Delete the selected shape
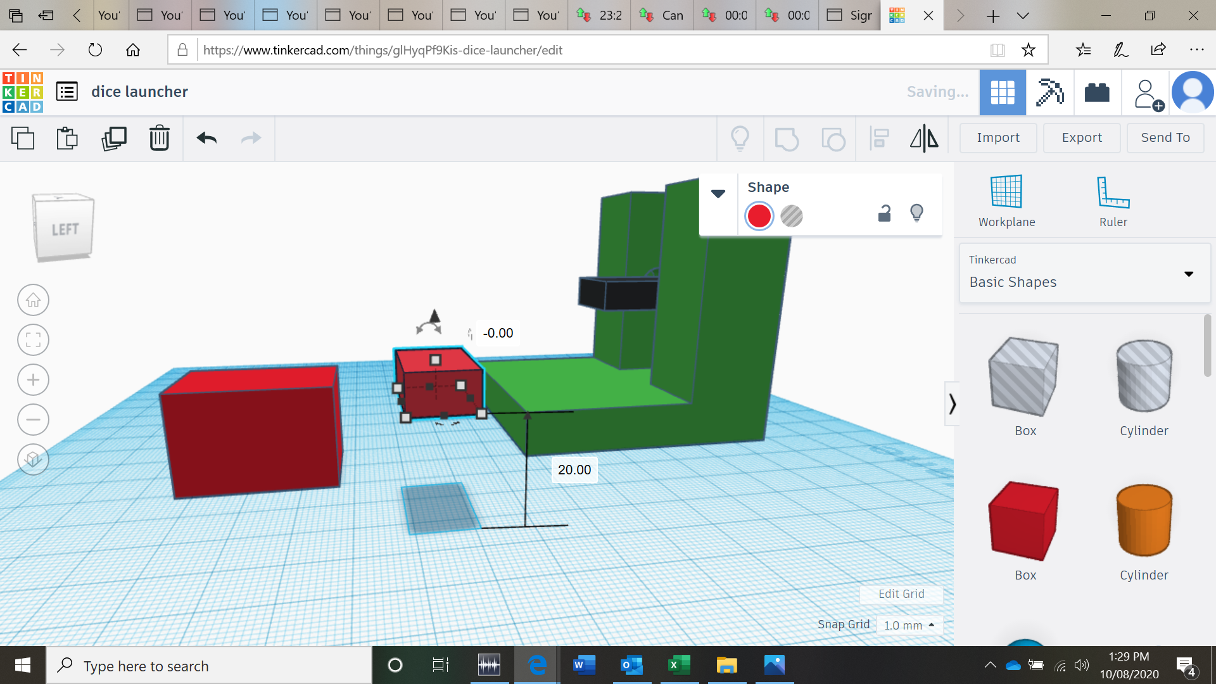 coord(160,138)
